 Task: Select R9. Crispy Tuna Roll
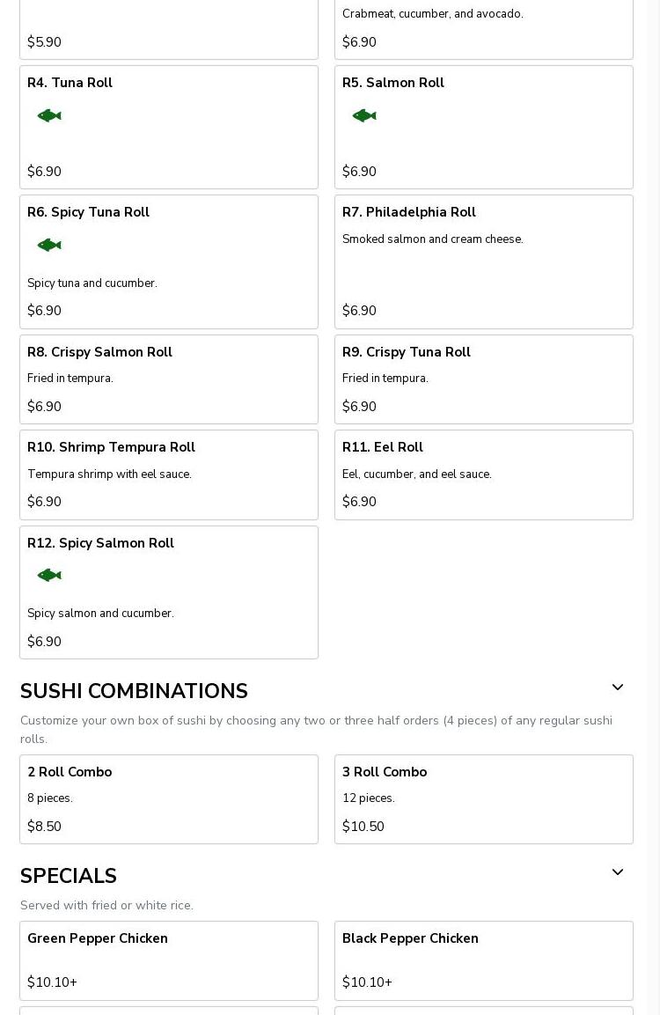pos(483,379)
